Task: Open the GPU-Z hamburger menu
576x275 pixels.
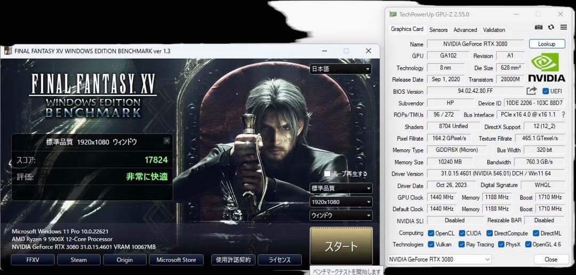Action: click(564, 27)
